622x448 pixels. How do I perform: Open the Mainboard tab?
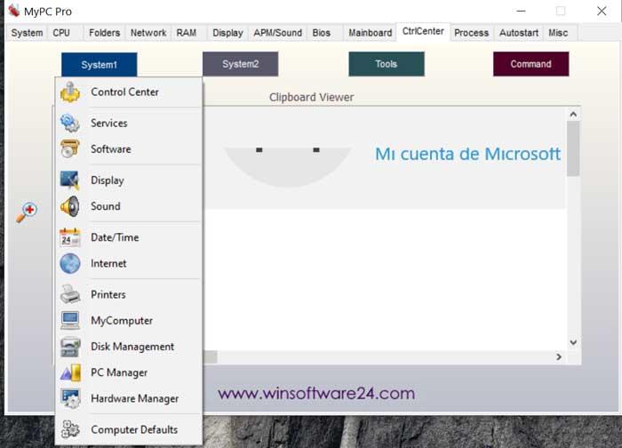pyautogui.click(x=371, y=33)
